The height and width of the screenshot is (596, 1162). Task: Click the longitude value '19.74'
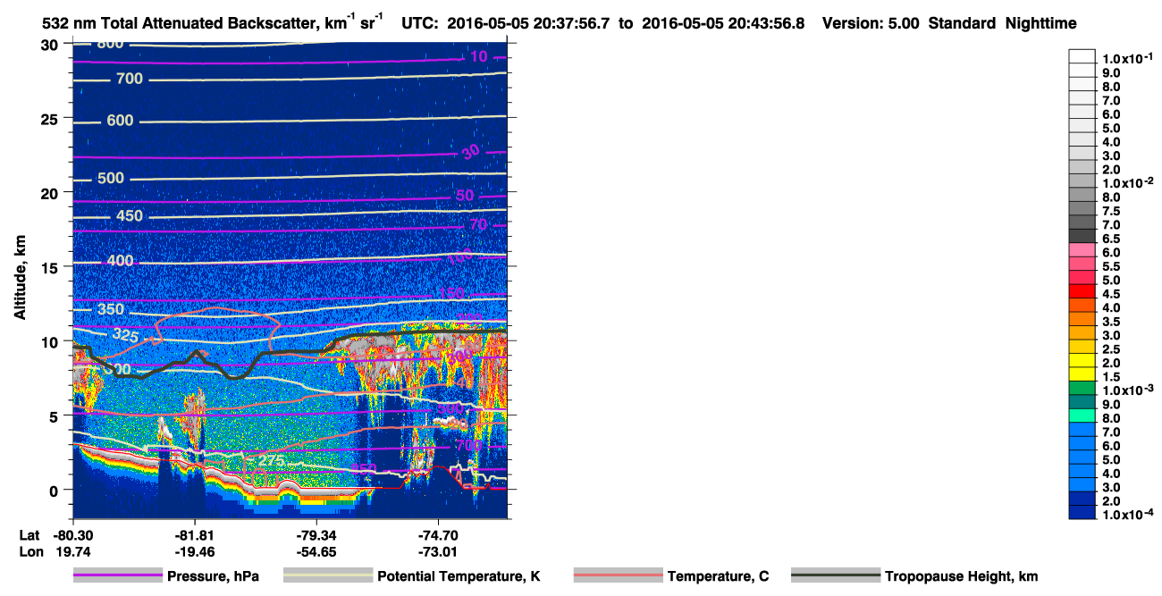click(x=72, y=552)
